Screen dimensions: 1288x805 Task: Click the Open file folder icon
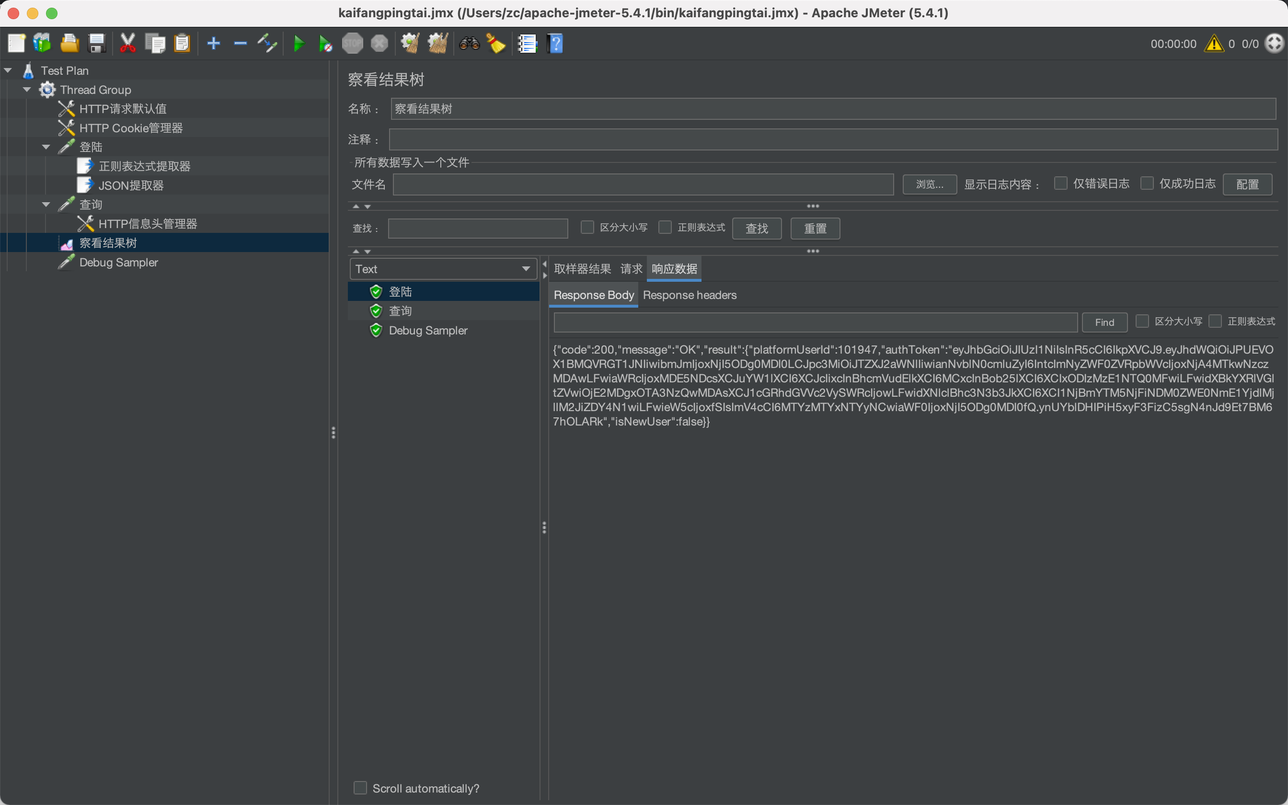pos(69,43)
